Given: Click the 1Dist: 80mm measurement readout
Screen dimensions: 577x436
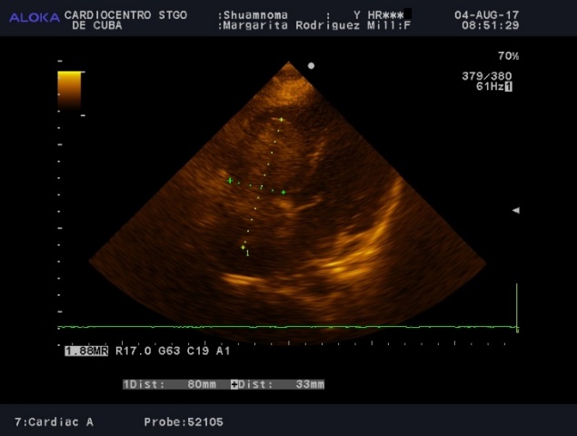Looking at the screenshot, I should pos(170,384).
